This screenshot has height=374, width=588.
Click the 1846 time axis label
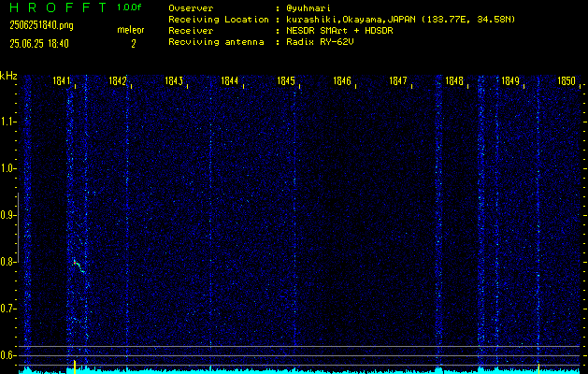(x=342, y=80)
